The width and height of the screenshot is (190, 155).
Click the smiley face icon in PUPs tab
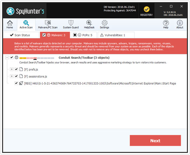tap(80, 35)
